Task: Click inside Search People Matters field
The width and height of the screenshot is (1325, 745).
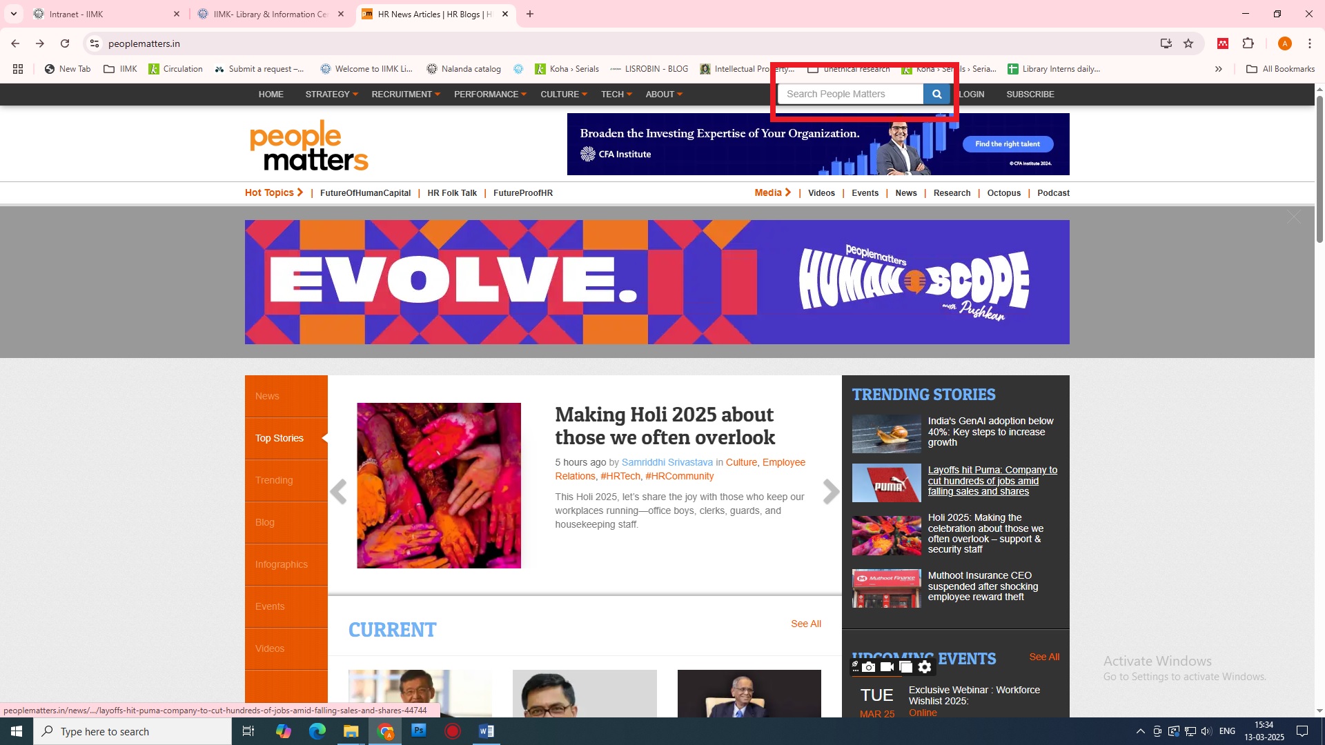Action: [x=849, y=95]
